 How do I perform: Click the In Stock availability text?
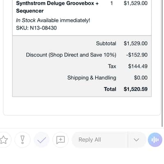[x=26, y=20]
